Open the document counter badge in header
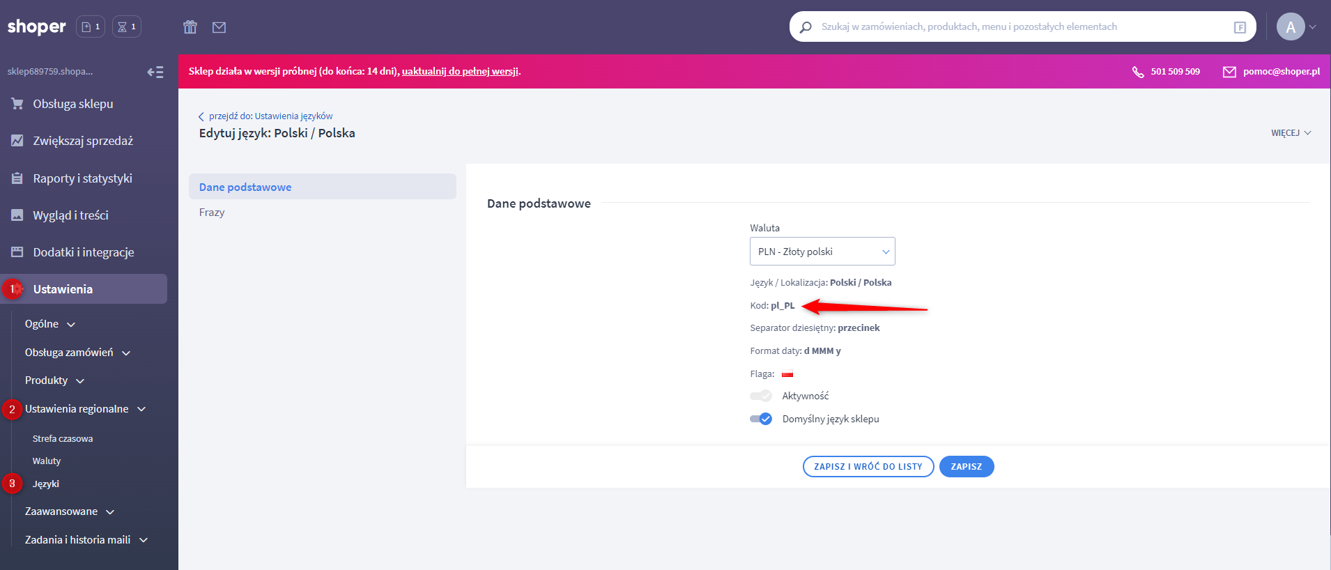The height and width of the screenshot is (570, 1331). [x=91, y=26]
